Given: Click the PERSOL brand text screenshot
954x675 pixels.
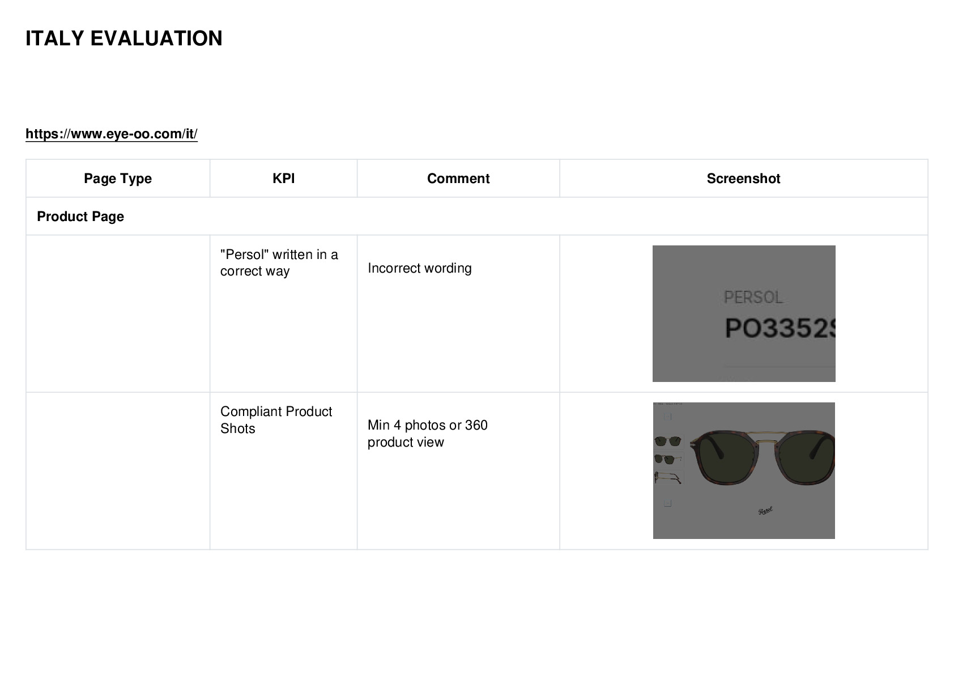Looking at the screenshot, I should click(x=753, y=298).
